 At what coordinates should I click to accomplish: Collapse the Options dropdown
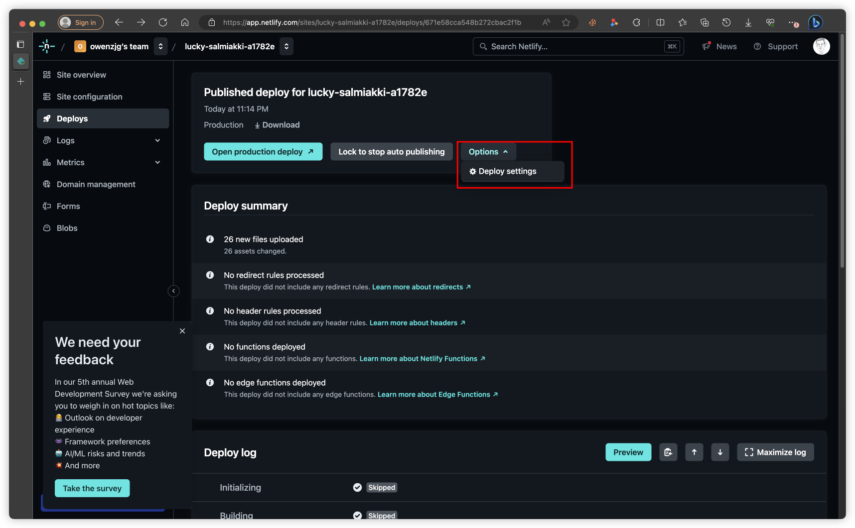click(488, 152)
